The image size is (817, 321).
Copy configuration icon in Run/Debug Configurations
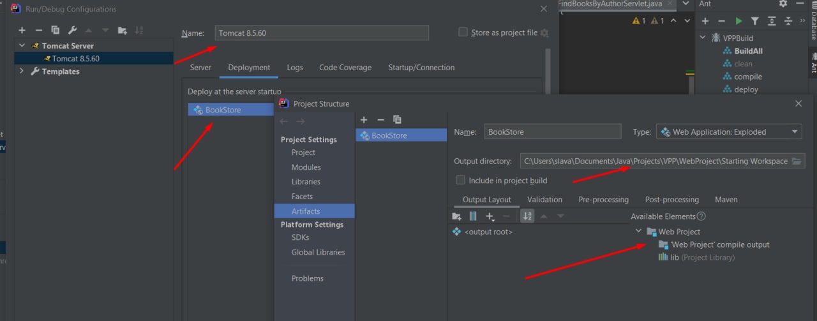[x=56, y=30]
